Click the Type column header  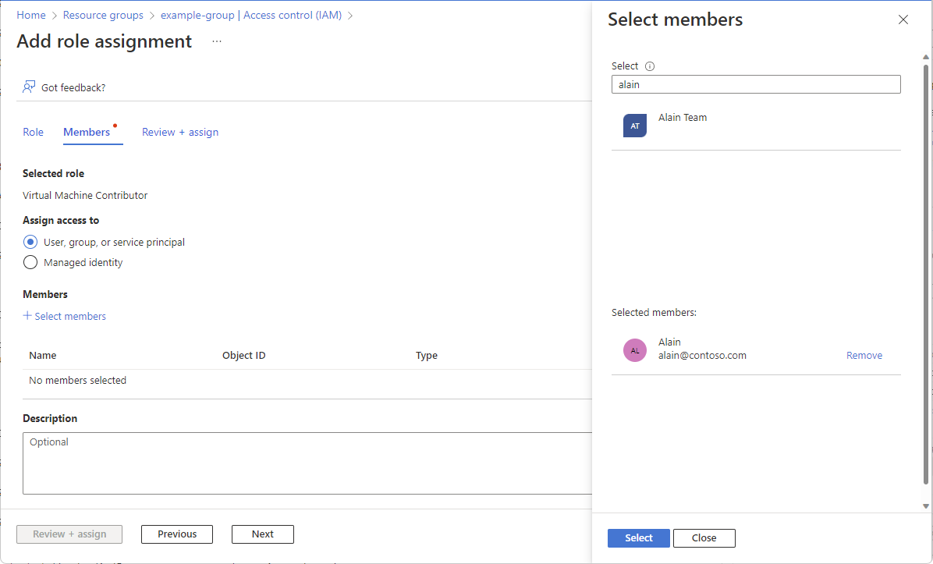click(427, 355)
